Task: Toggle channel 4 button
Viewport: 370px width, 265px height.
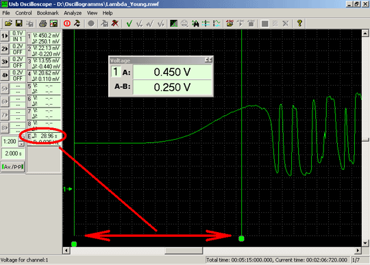Action: pos(5,75)
